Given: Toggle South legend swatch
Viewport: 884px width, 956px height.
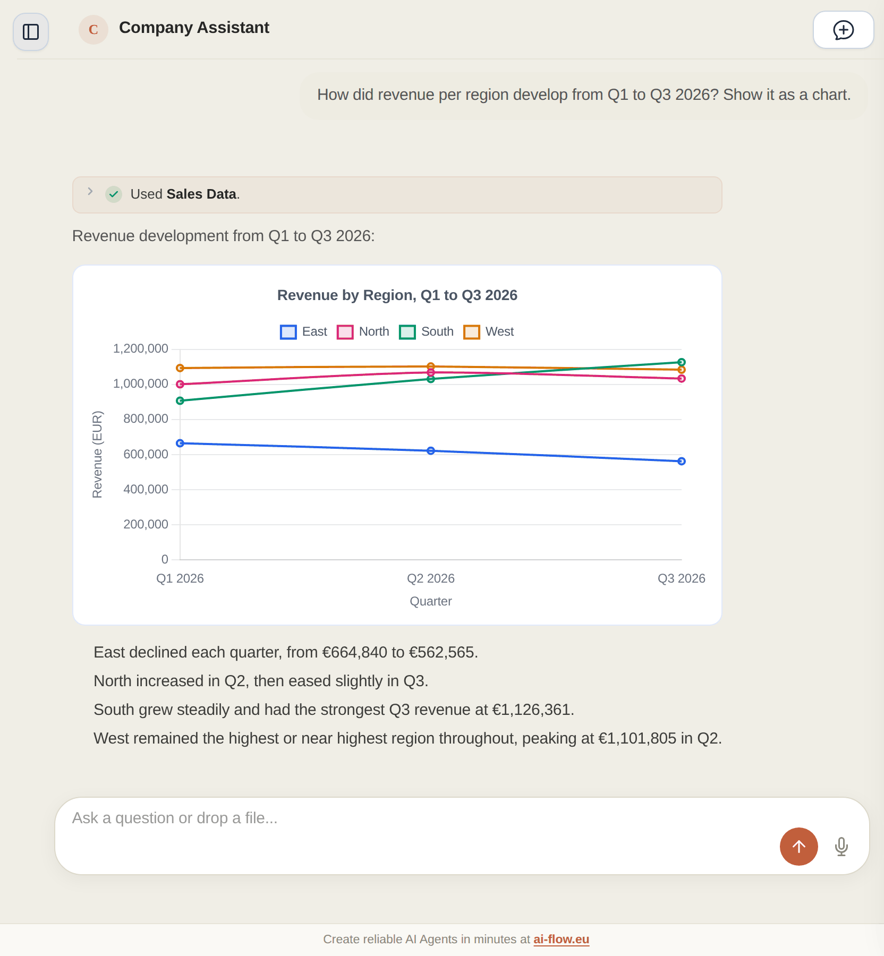Looking at the screenshot, I should (407, 332).
